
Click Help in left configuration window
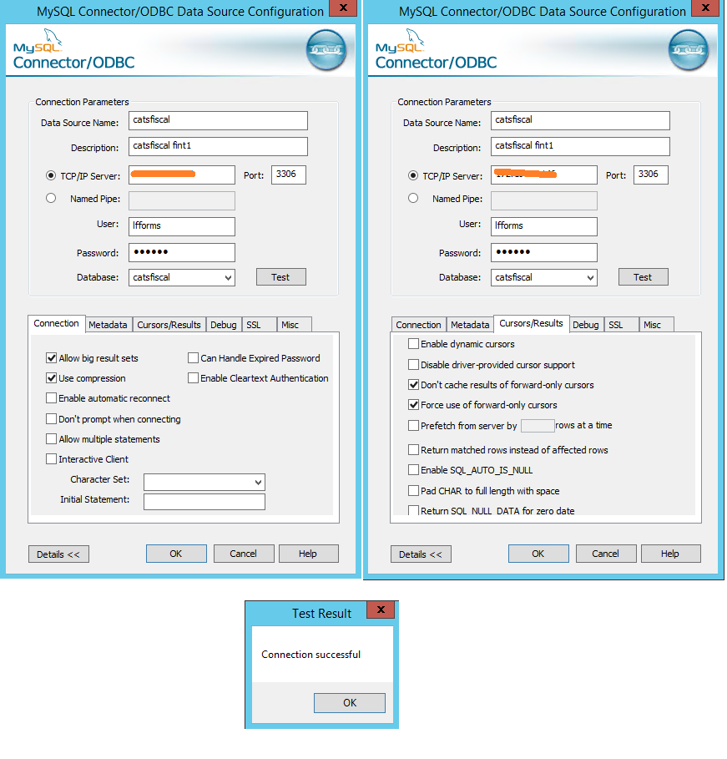point(308,554)
